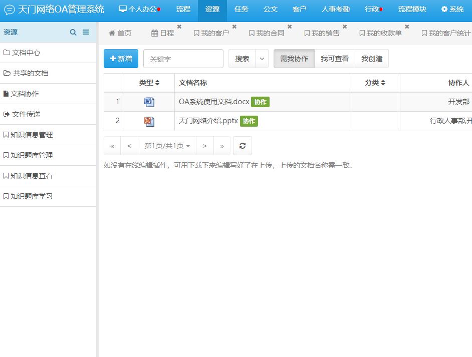Viewport: 472px width, 357px height.
Task: Toggle the sidebar hamburger menu icon
Action: 86,32
